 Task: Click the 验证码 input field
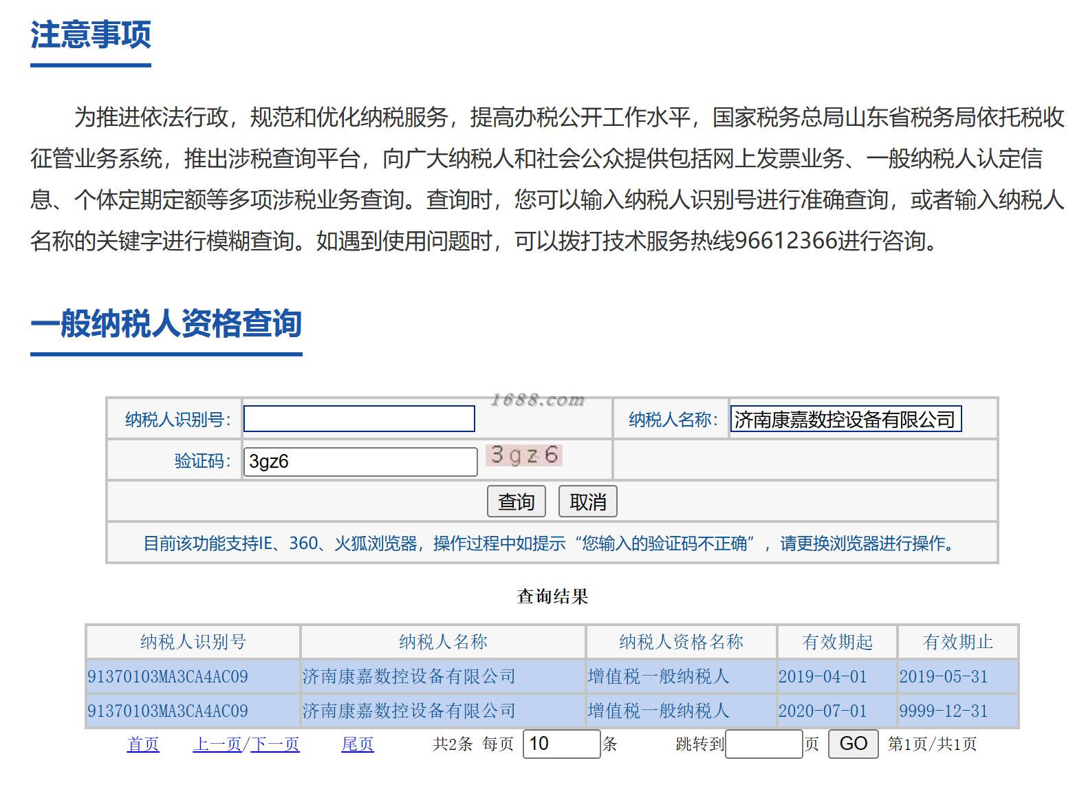click(360, 462)
